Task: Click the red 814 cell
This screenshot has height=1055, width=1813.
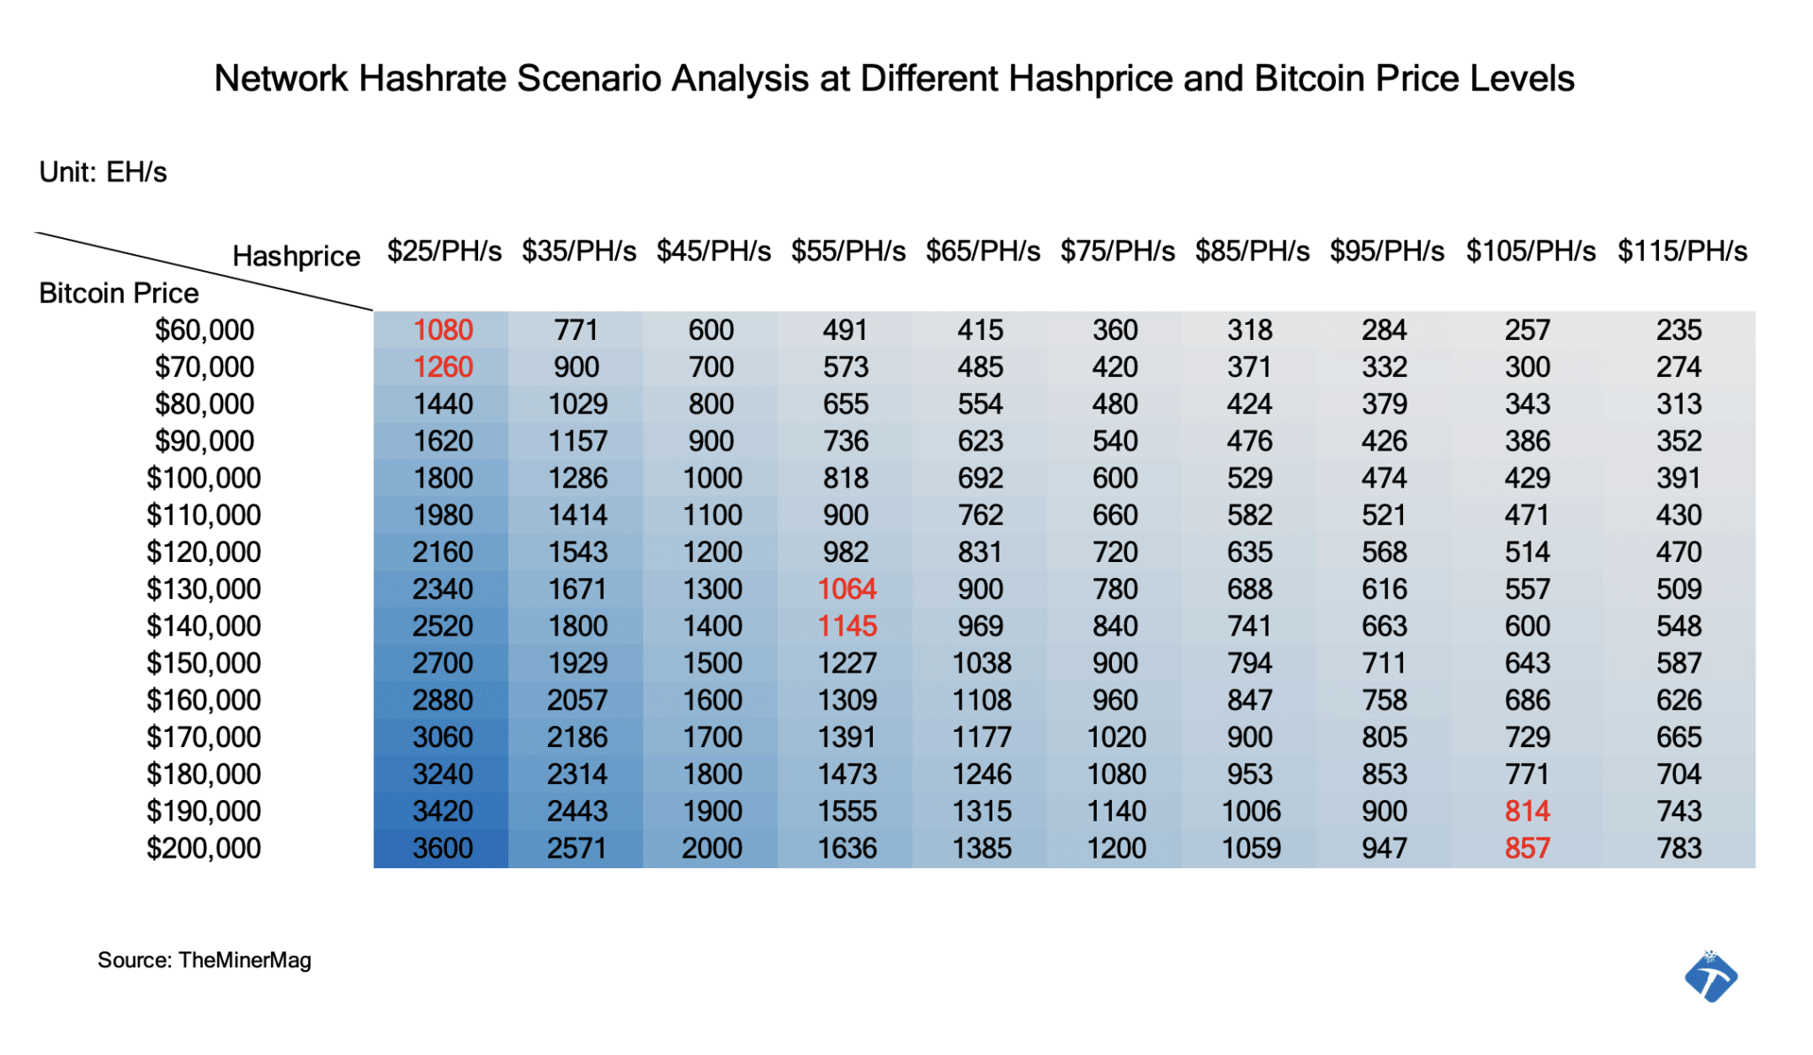Action: [1527, 811]
